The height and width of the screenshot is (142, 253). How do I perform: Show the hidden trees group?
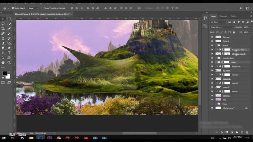pyautogui.click(x=212, y=104)
